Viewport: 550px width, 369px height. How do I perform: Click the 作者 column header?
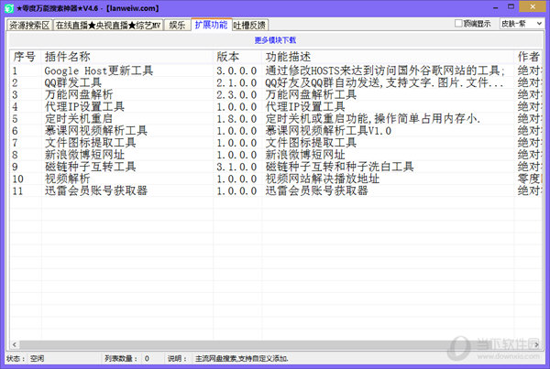[528, 57]
